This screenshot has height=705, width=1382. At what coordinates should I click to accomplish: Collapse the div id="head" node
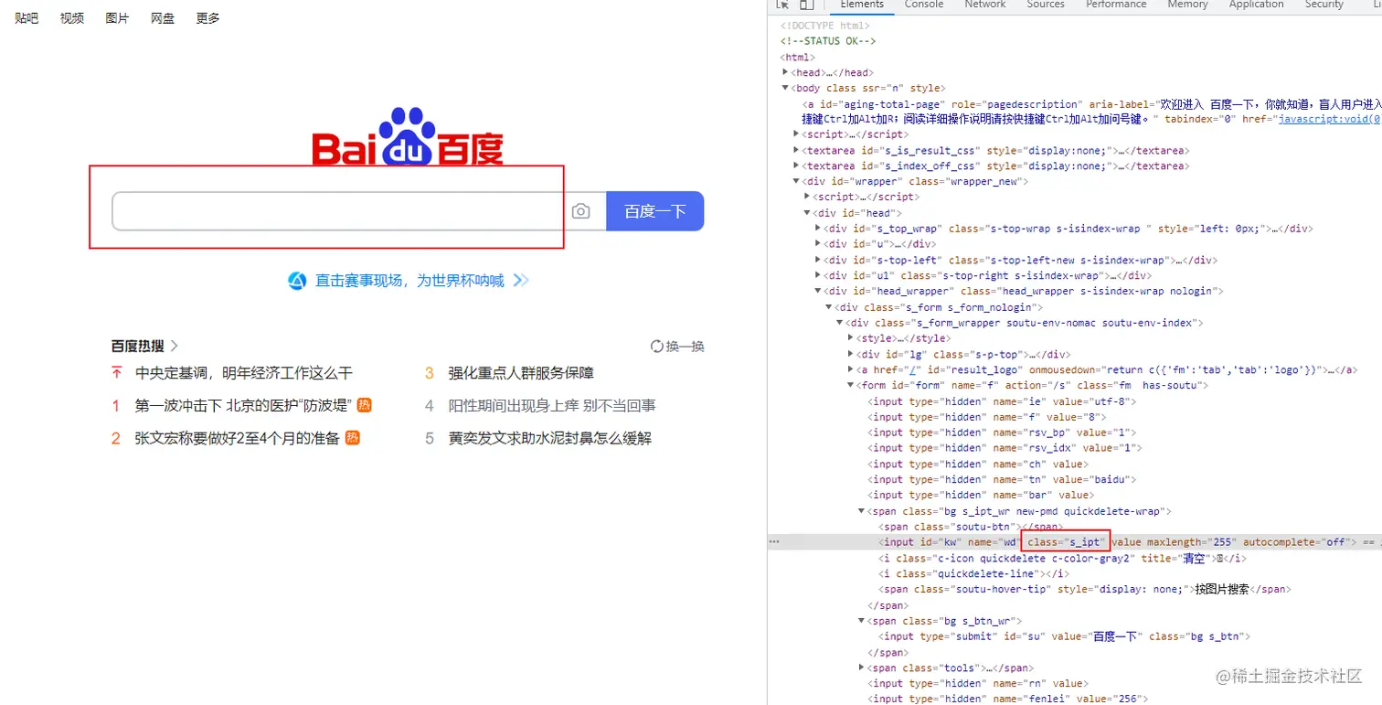click(807, 212)
